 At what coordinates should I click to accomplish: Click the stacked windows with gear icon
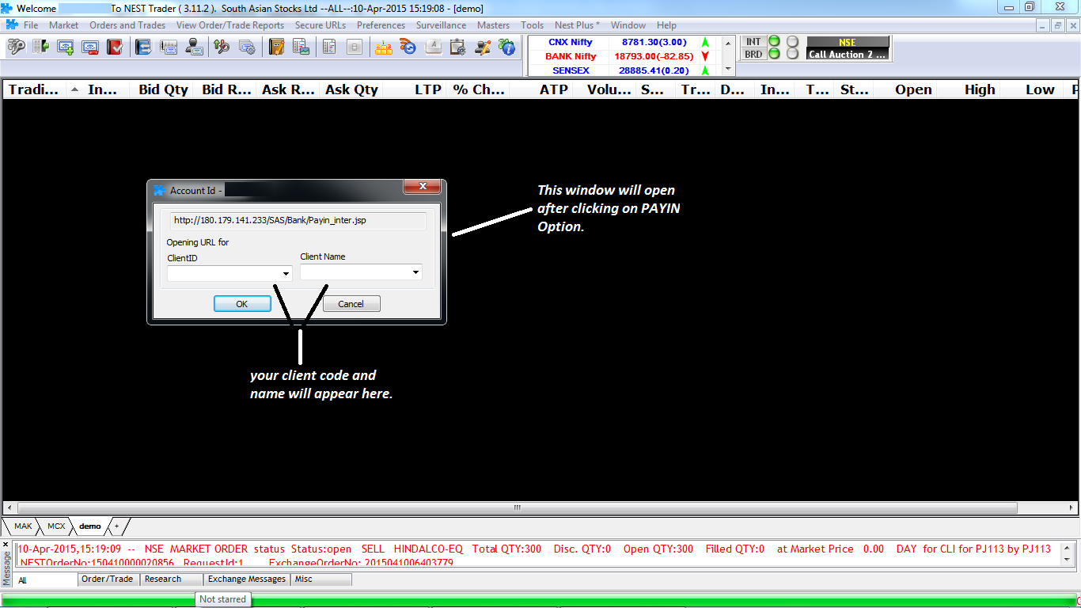tap(247, 47)
